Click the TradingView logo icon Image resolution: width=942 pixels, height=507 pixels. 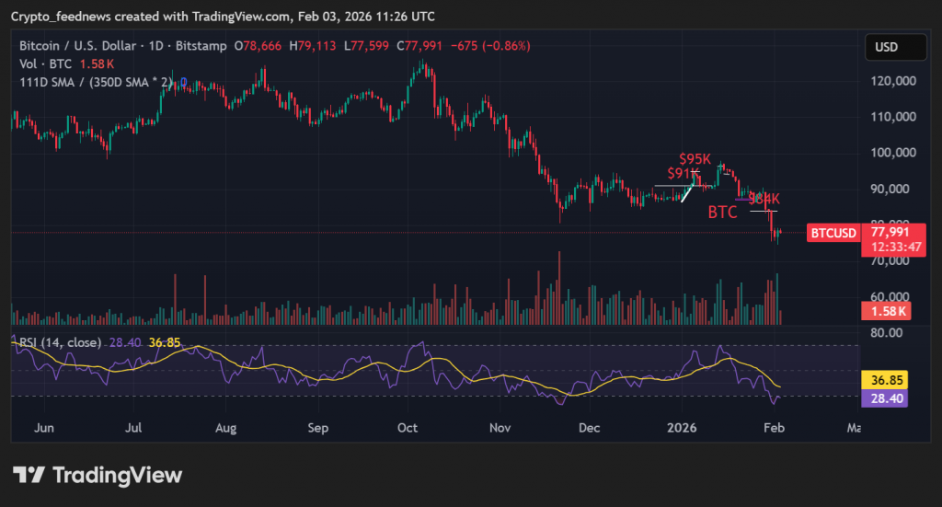click(x=29, y=475)
